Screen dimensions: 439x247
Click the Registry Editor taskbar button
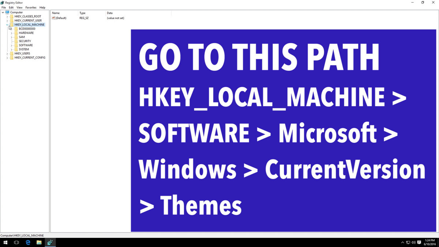click(50, 242)
